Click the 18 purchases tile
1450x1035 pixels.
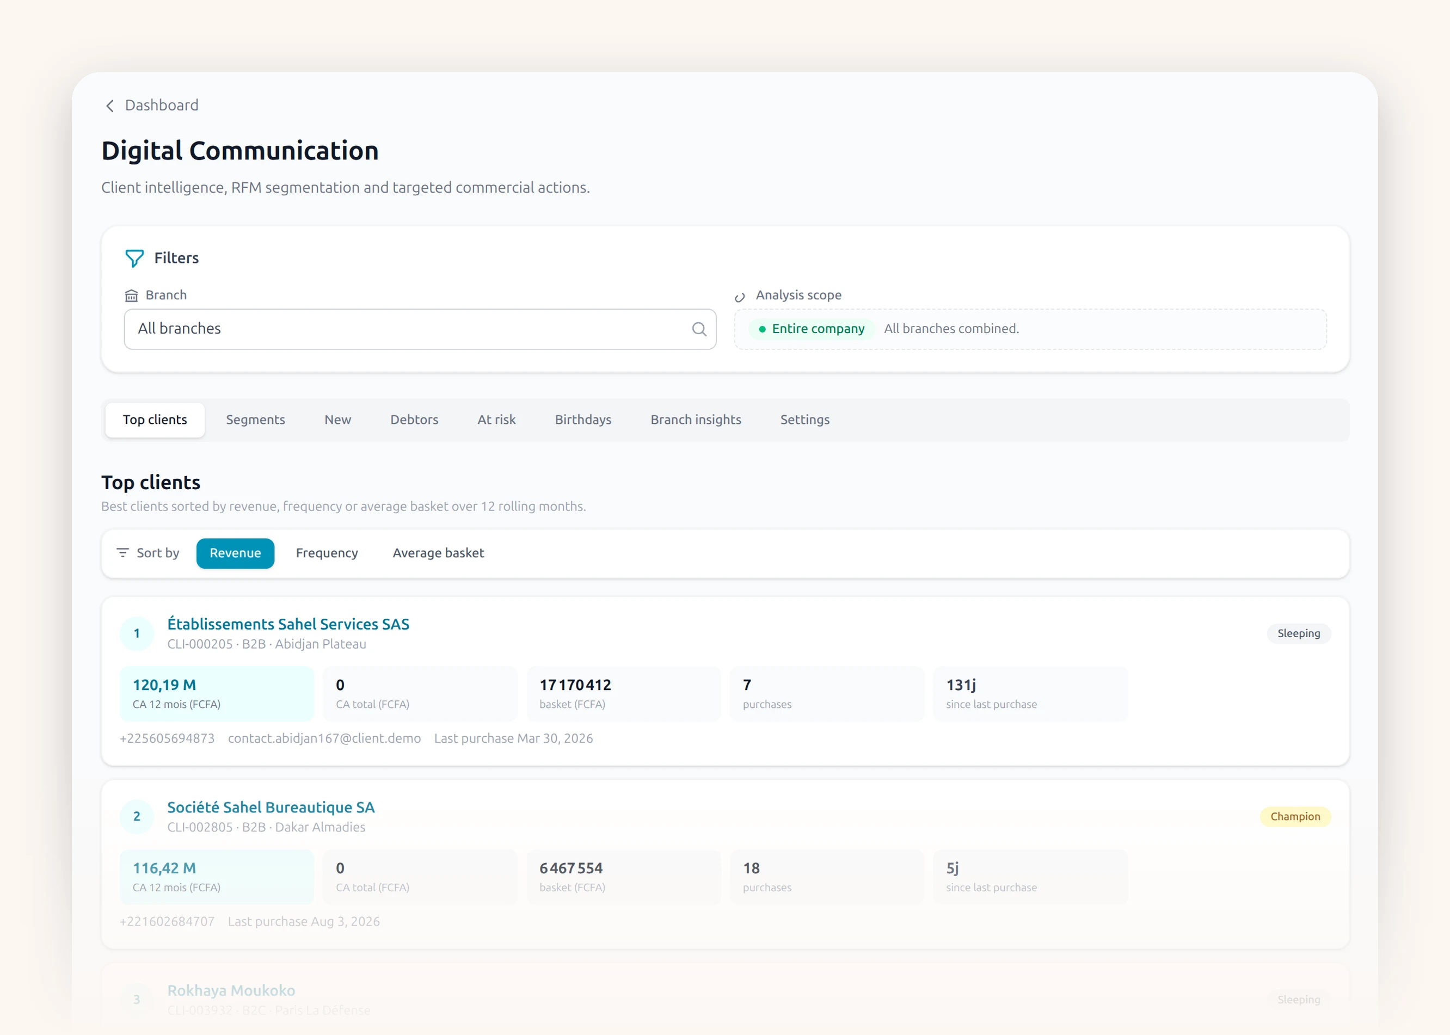827,877
